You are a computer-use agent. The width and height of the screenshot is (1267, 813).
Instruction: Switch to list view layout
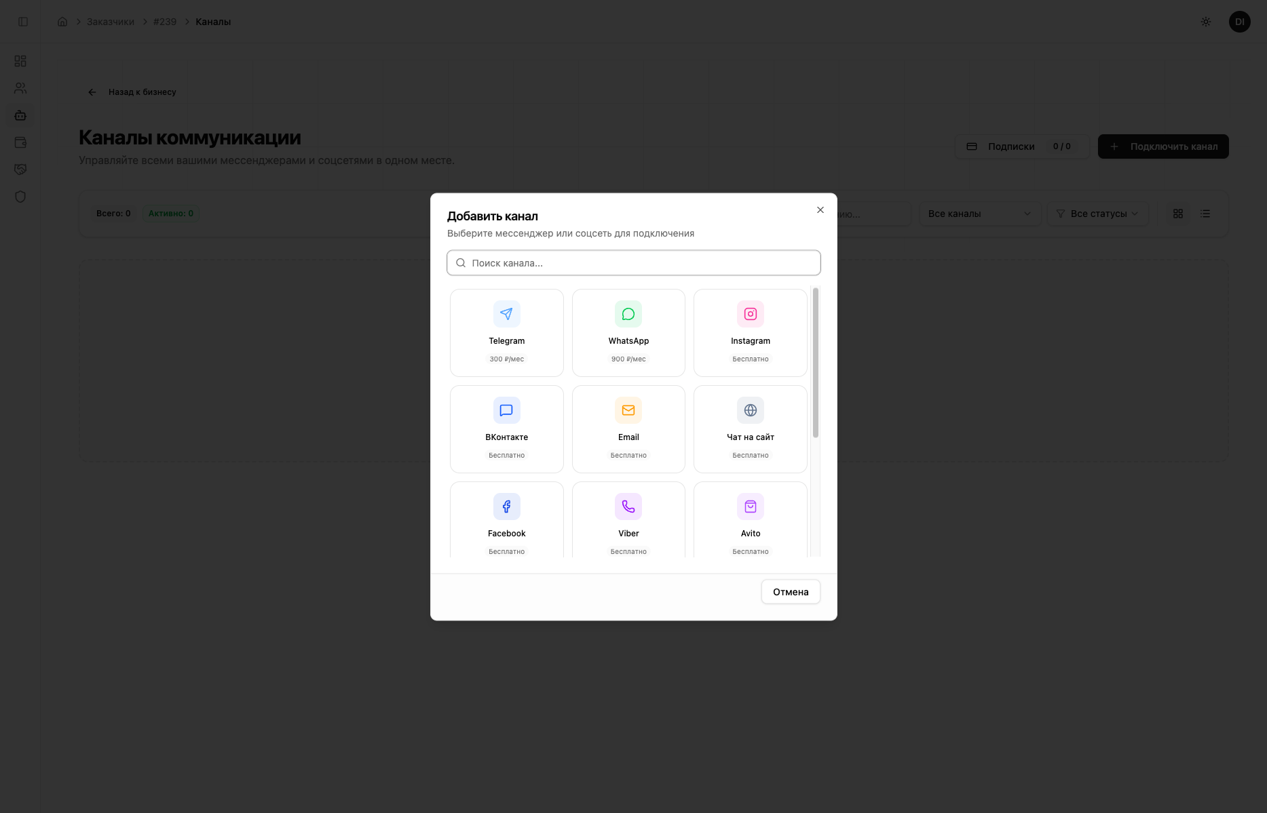pyautogui.click(x=1205, y=214)
